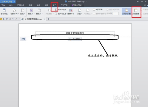Open the cover page (封面页) gallery
This screenshot has width=148, height=107.
31,12
